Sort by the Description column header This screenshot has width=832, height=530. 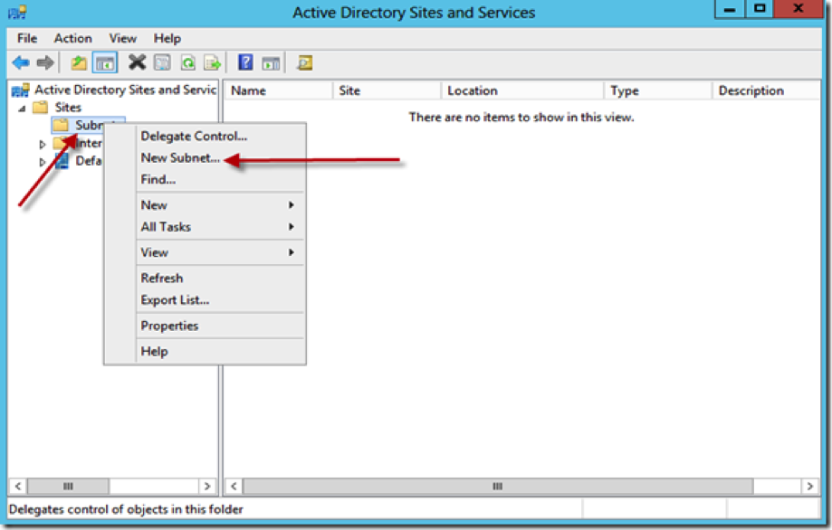(767, 90)
